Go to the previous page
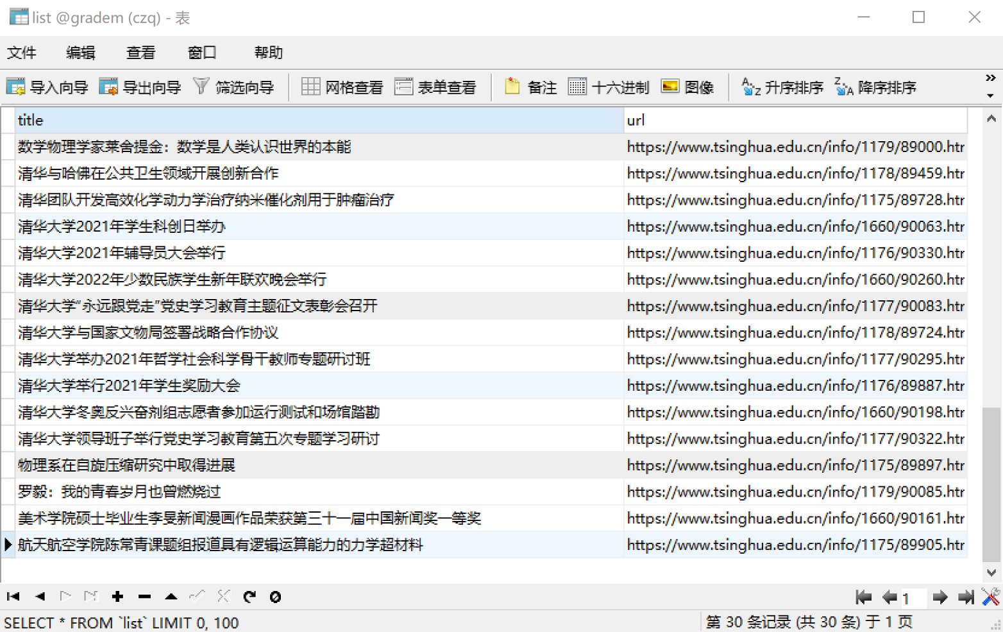 [x=889, y=597]
